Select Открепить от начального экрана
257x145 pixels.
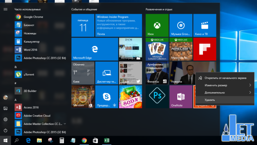coord(225,78)
